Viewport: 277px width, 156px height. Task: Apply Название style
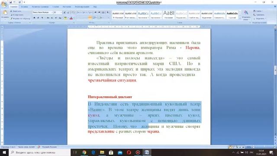point(169,15)
